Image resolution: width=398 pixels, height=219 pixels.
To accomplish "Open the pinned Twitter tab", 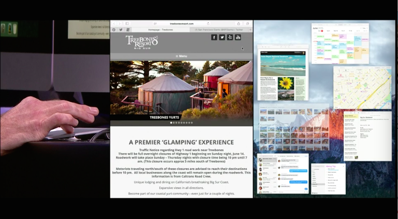I will coord(121,30).
